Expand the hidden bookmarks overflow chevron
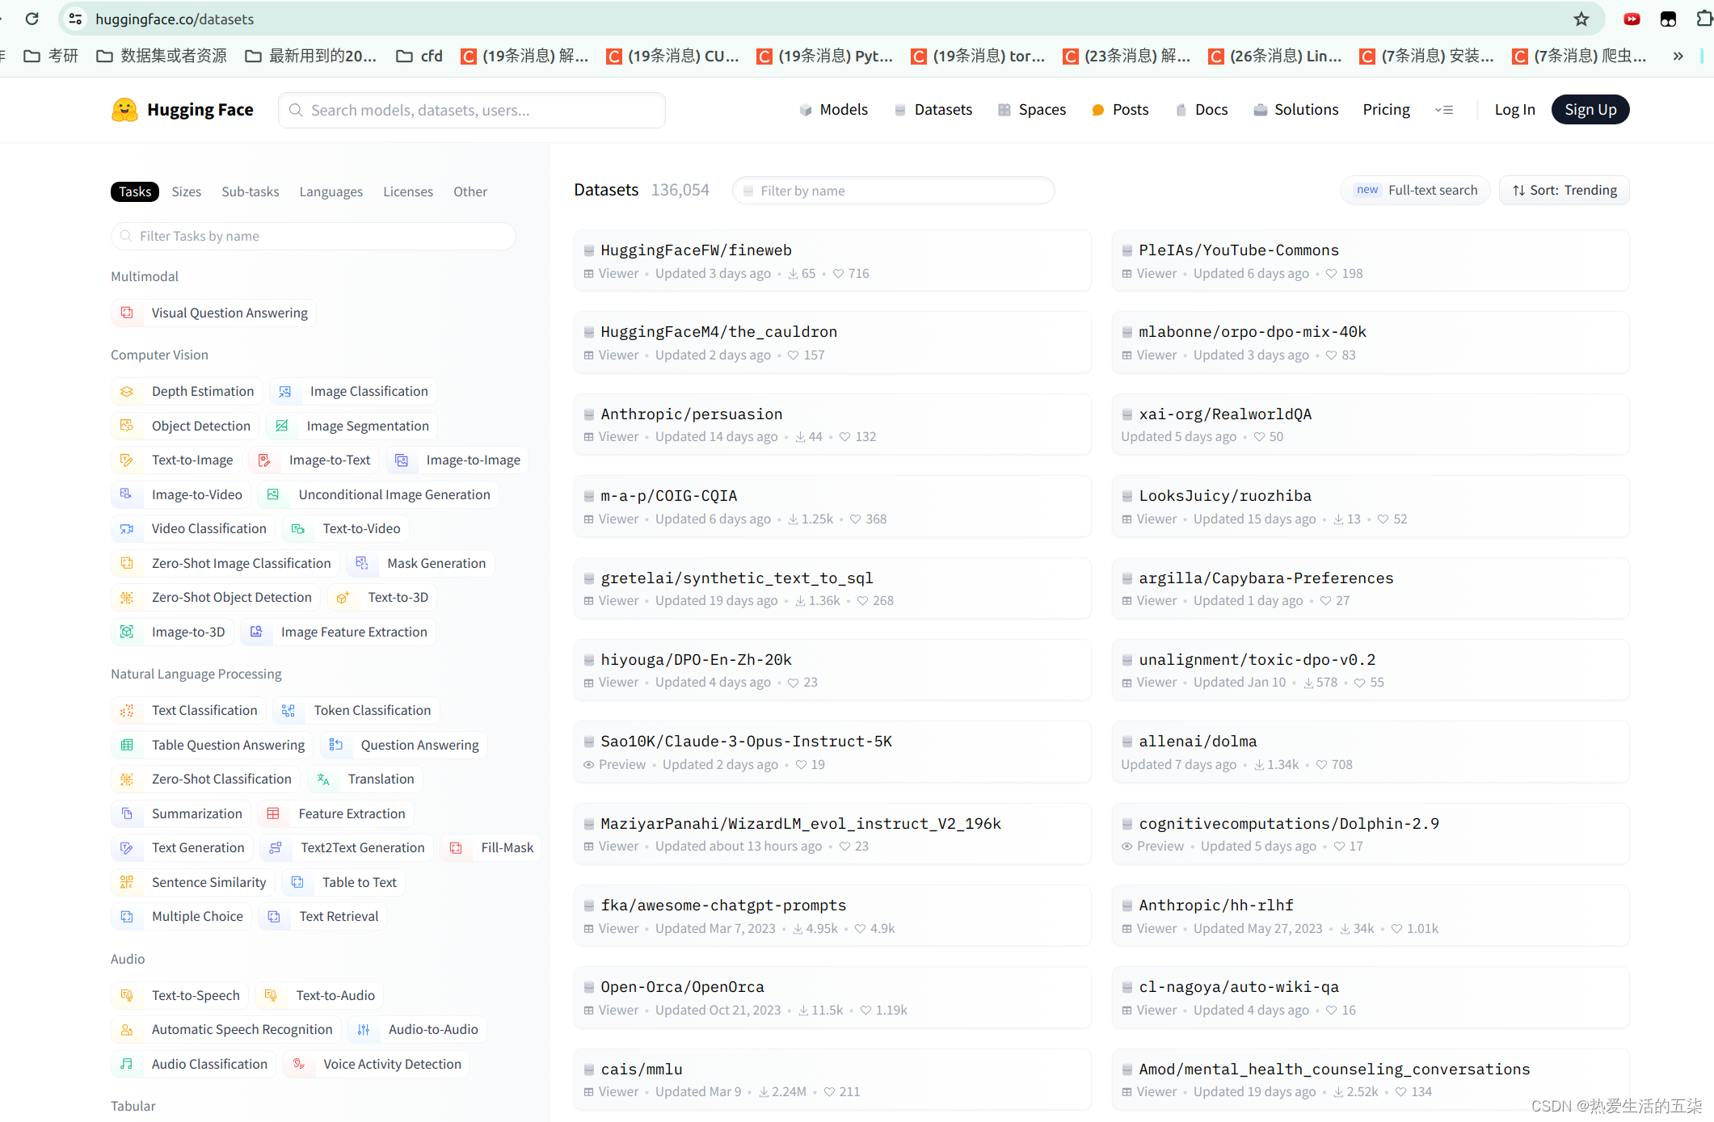The height and width of the screenshot is (1122, 1714). pos(1678,56)
